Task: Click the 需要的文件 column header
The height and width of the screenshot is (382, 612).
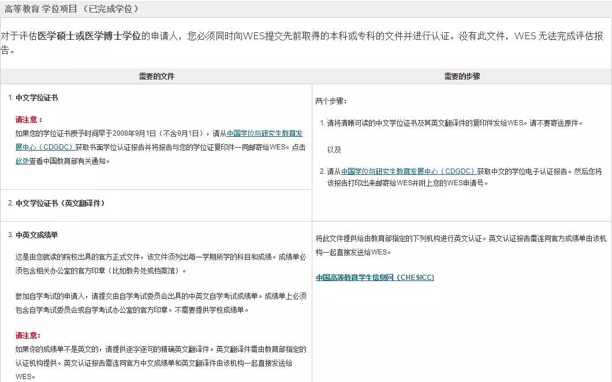Action: (156, 77)
